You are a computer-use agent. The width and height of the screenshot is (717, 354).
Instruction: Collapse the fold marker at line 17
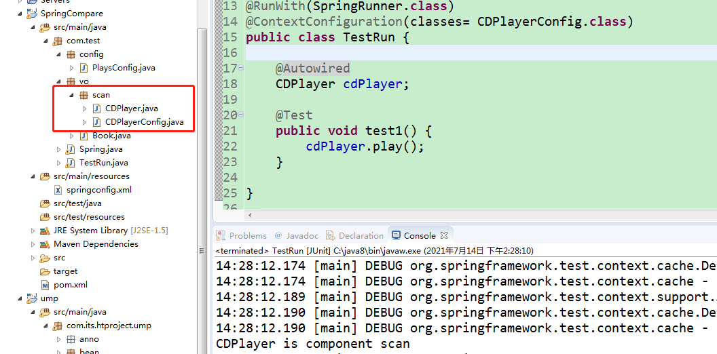(241, 68)
